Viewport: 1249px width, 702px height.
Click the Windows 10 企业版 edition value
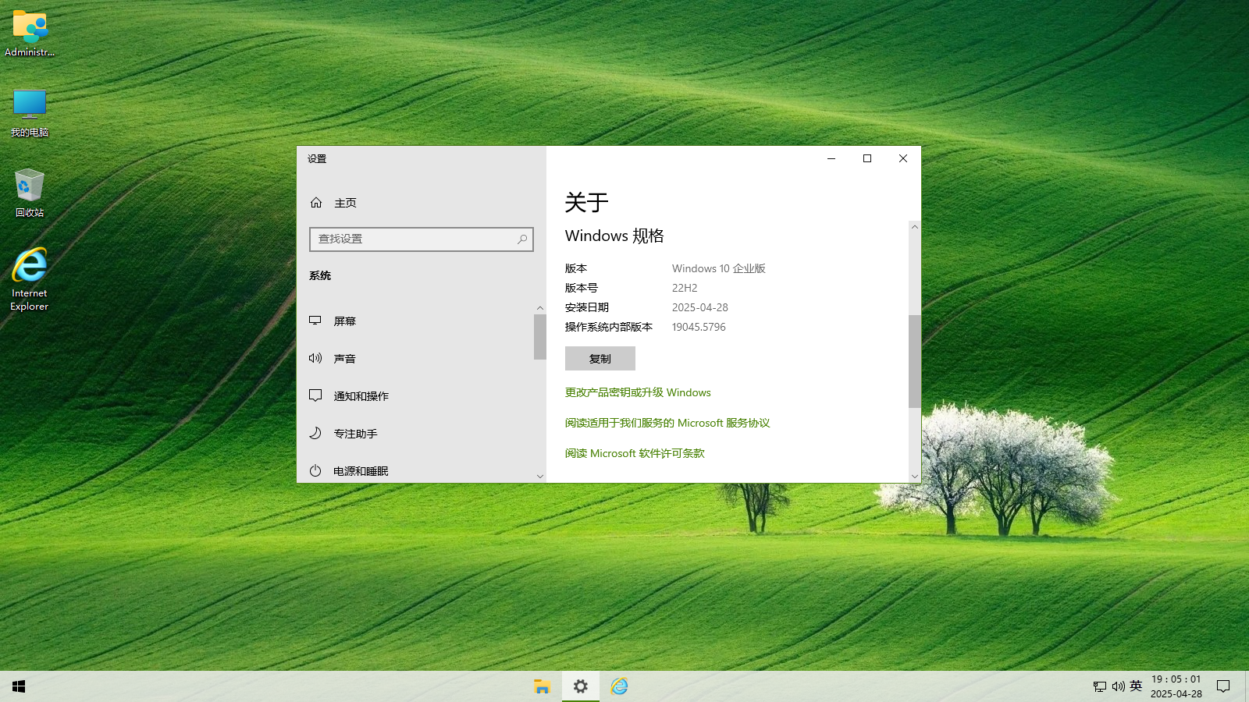[x=718, y=268]
